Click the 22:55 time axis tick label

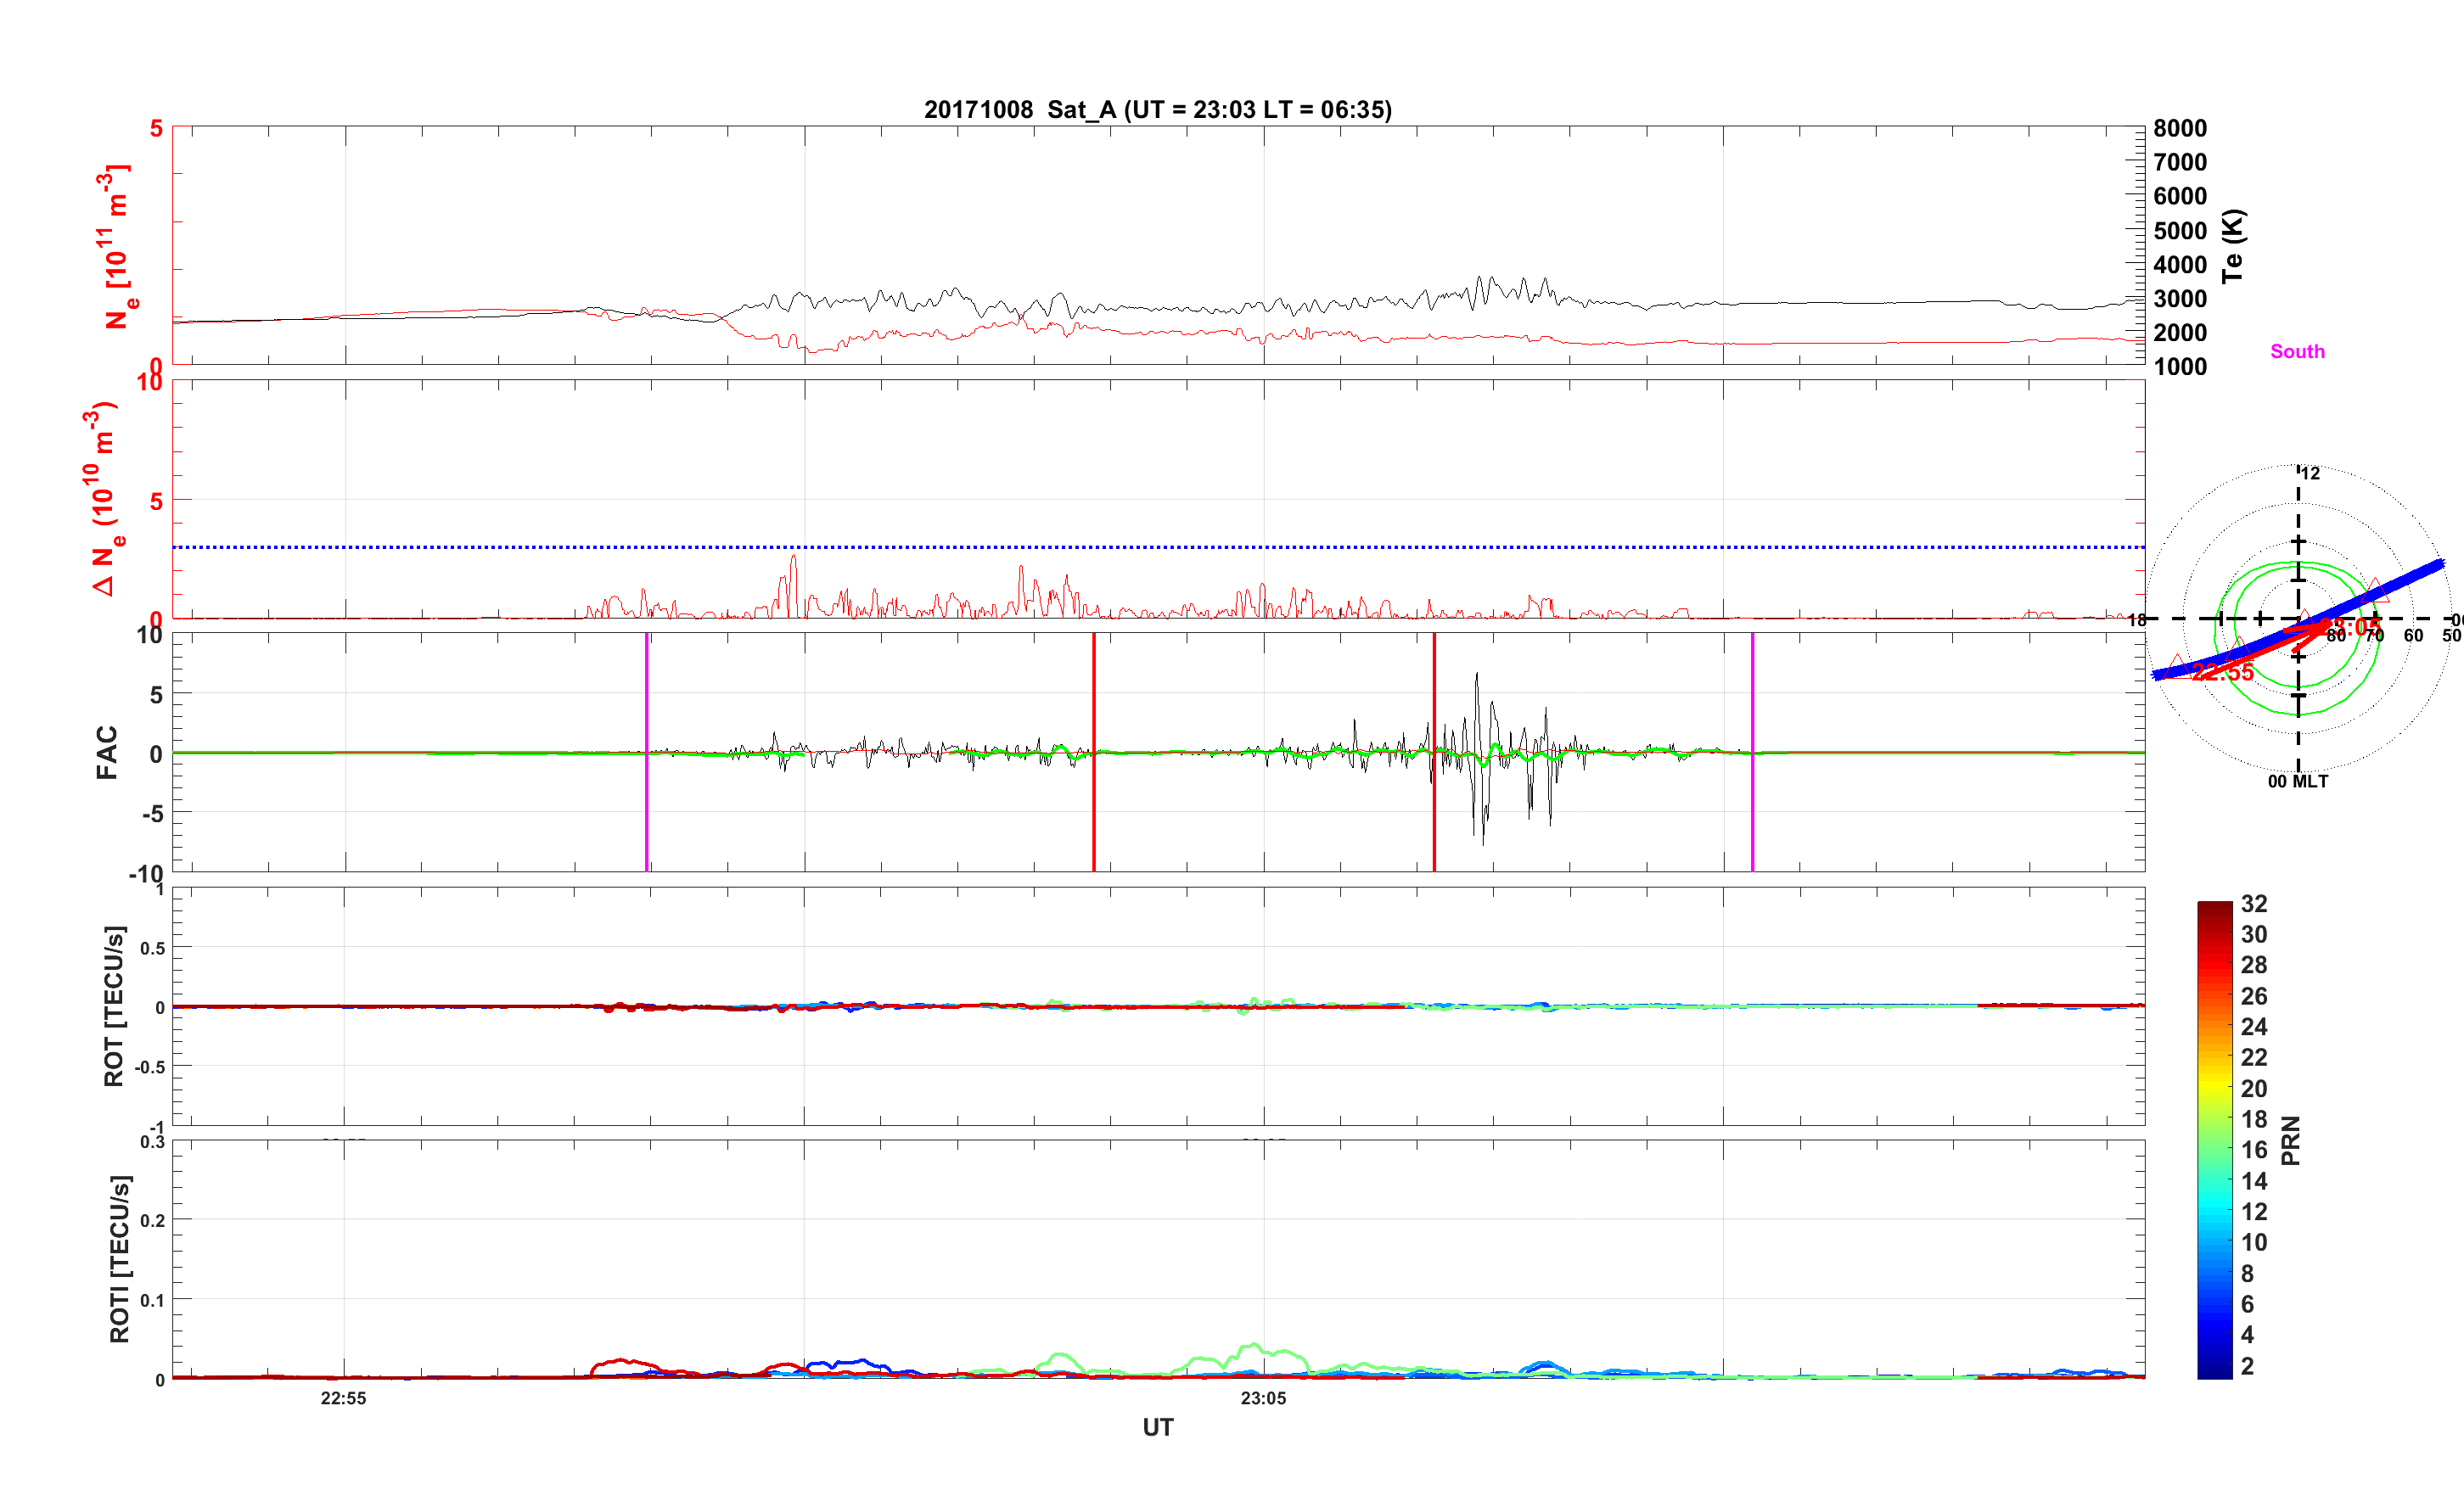click(343, 1398)
